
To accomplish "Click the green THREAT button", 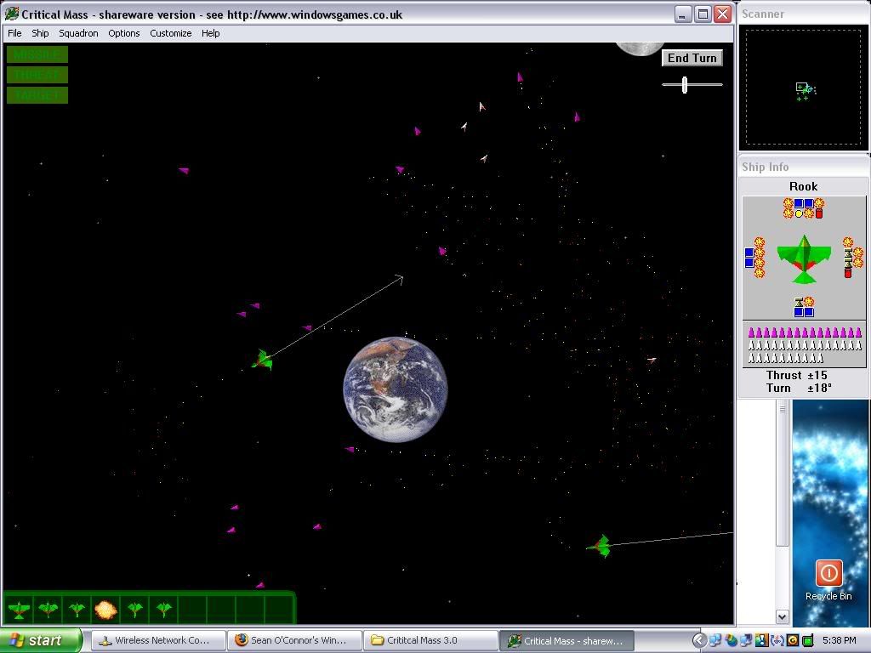I will pos(37,75).
